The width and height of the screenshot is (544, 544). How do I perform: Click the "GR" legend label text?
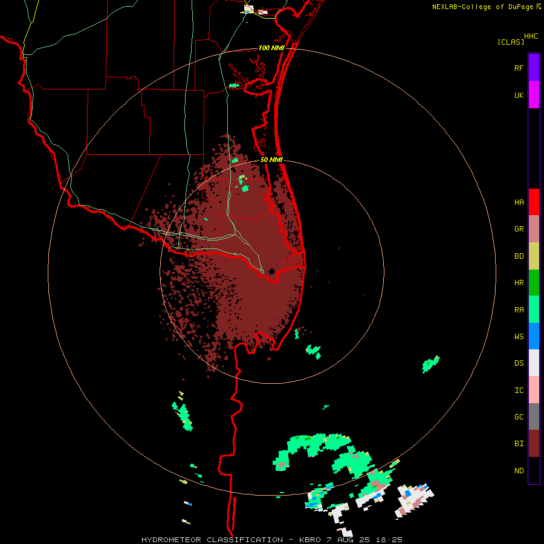coord(519,229)
